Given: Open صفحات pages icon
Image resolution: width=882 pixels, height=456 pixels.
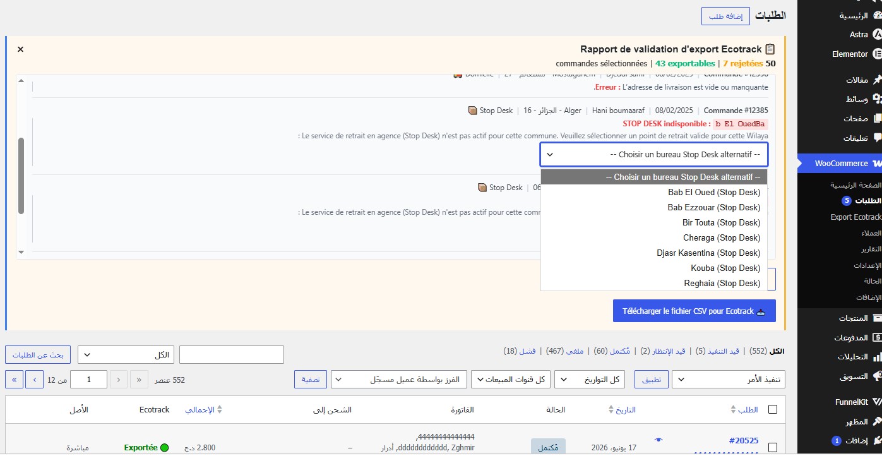Looking at the screenshot, I should (x=877, y=118).
